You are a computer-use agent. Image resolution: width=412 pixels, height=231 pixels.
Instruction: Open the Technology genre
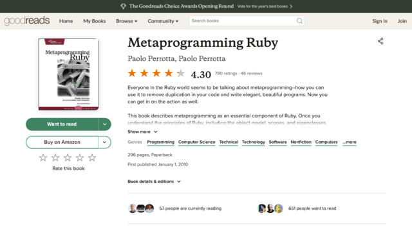pyautogui.click(x=253, y=142)
